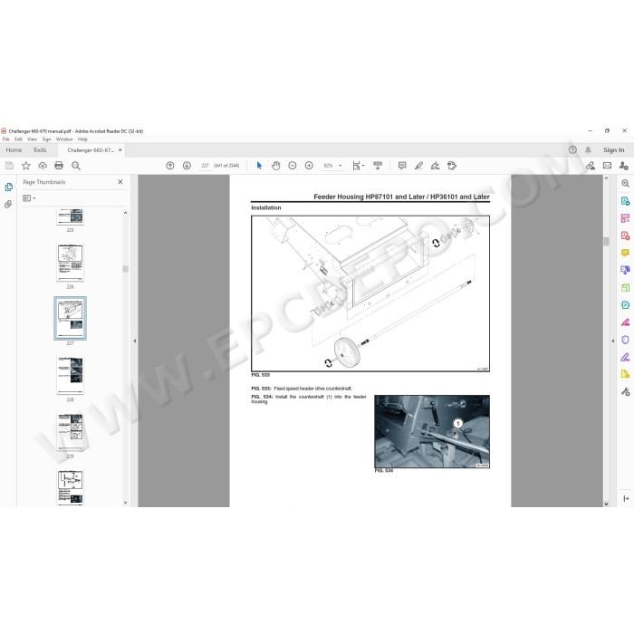The height and width of the screenshot is (634, 634).
Task: Open the Edit menu
Action: 19,139
